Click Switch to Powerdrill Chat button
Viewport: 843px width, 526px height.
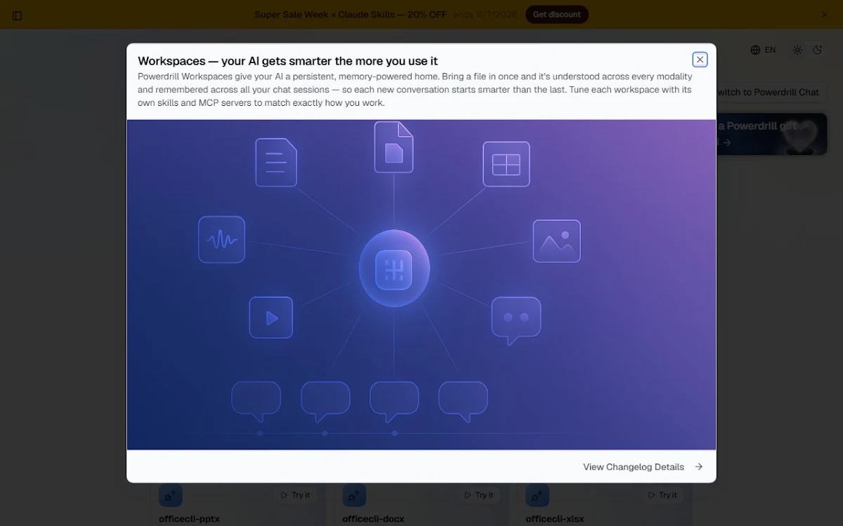(772, 93)
